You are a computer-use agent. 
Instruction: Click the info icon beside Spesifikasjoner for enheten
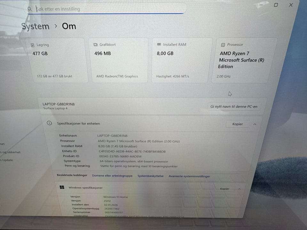point(49,123)
